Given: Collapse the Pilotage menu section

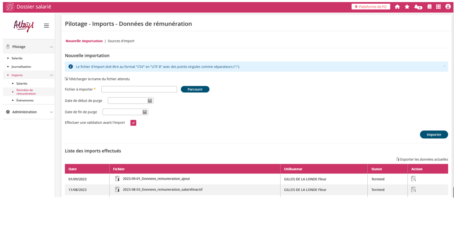Looking at the screenshot, I should pyautogui.click(x=51, y=47).
